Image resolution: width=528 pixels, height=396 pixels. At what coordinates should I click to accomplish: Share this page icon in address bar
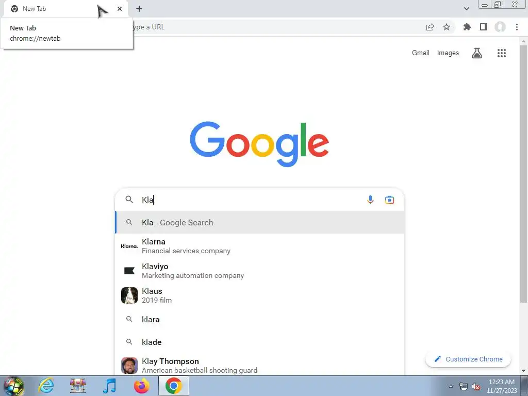[430, 27]
